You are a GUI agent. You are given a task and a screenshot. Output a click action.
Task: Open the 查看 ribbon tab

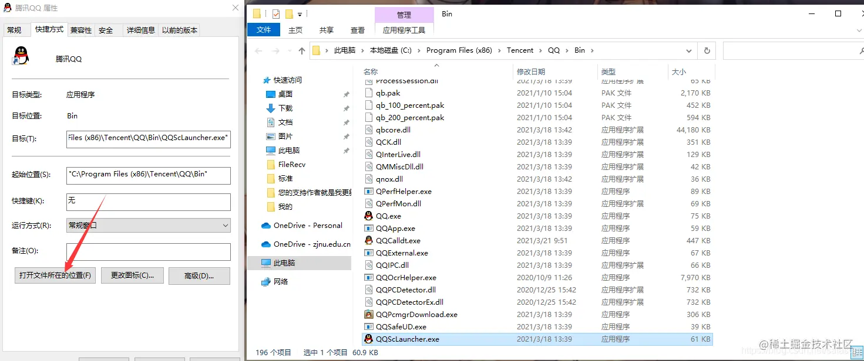point(357,30)
